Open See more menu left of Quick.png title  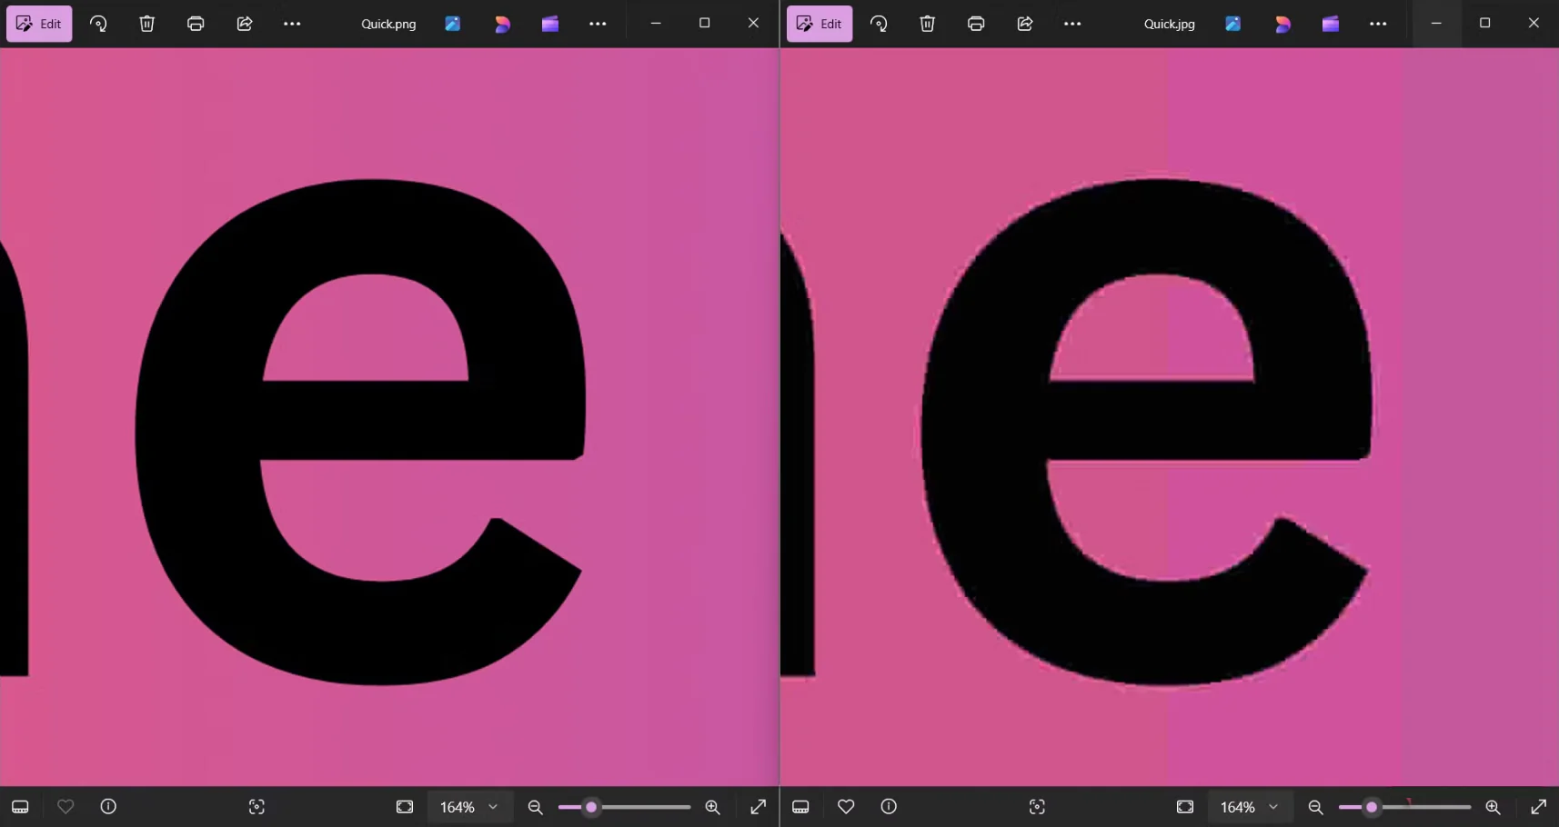(292, 24)
